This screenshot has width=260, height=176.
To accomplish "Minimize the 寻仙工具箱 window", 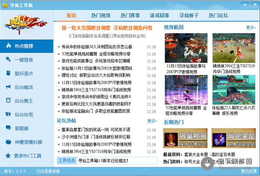I will pyautogui.click(x=245, y=5).
